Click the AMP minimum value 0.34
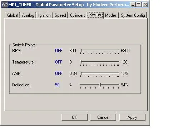 point(73,73)
